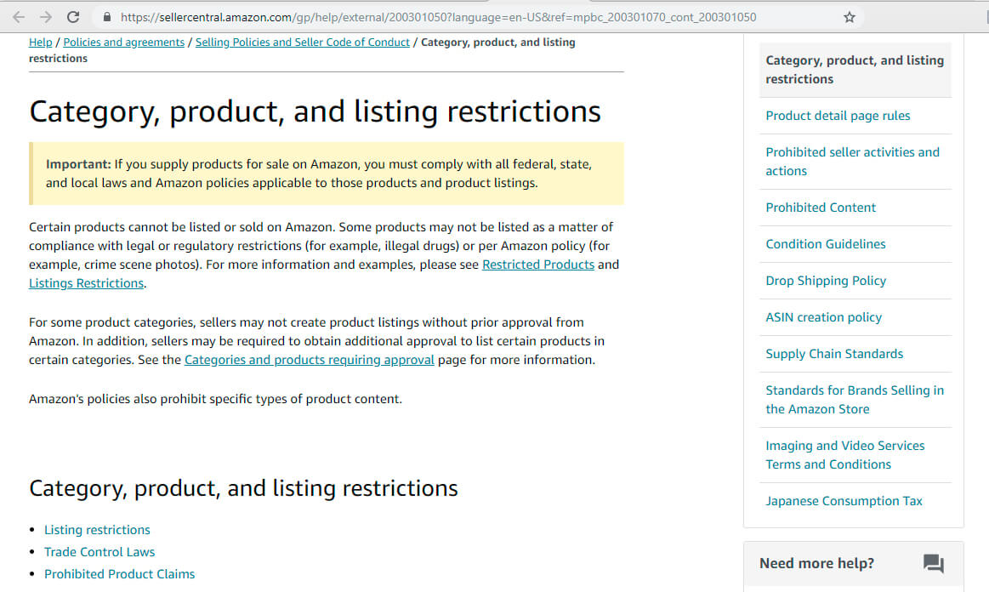Click the browser back arrow
The height and width of the screenshot is (592, 989).
click(19, 17)
